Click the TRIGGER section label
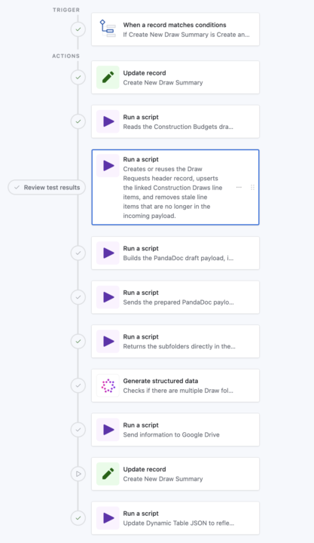 click(66, 10)
